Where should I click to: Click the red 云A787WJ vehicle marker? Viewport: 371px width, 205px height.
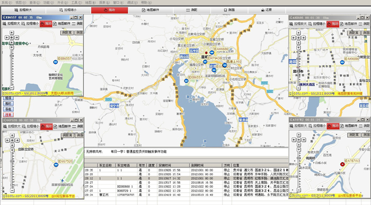pos(342,164)
